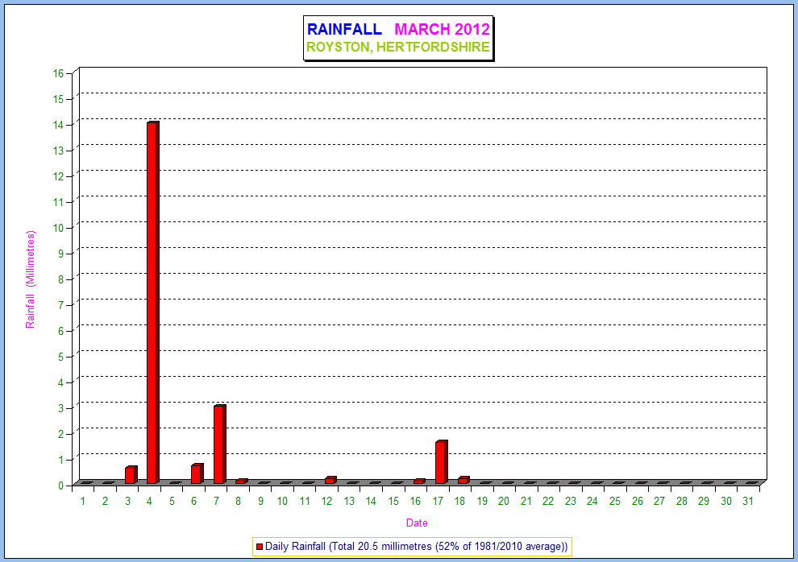Click x-axis date label '1'
This screenshot has height=562, width=798.
[83, 501]
